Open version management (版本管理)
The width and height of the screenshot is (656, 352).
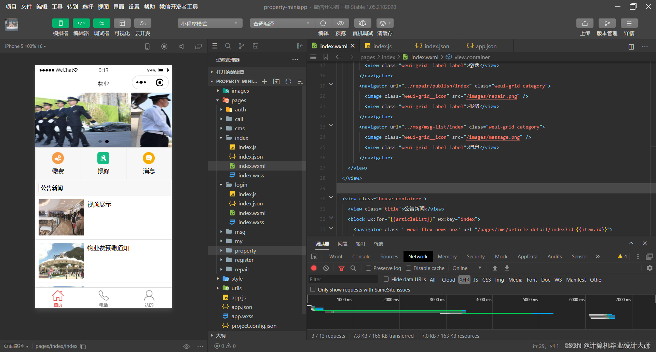click(607, 23)
